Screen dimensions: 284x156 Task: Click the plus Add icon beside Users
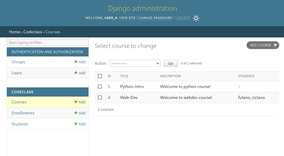tap(76, 73)
